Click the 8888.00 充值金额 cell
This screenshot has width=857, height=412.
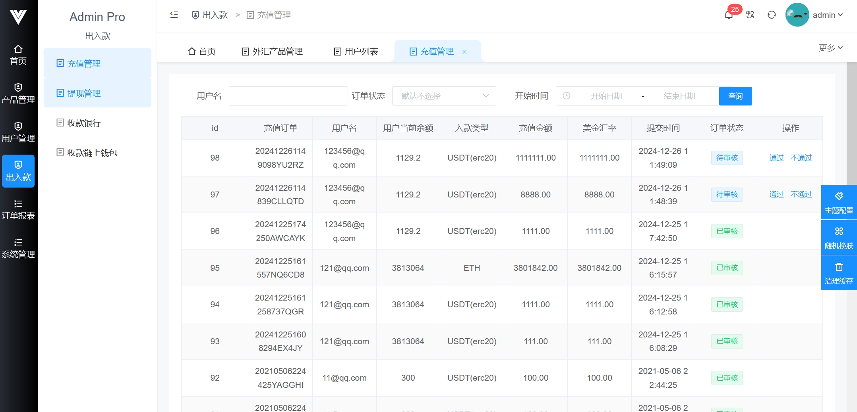536,195
